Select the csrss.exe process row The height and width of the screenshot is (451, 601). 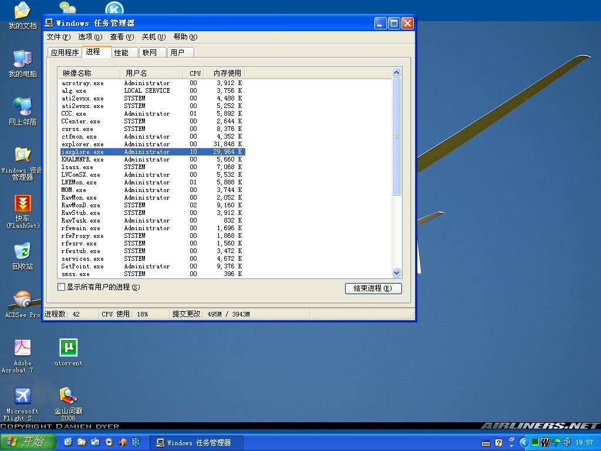153,129
